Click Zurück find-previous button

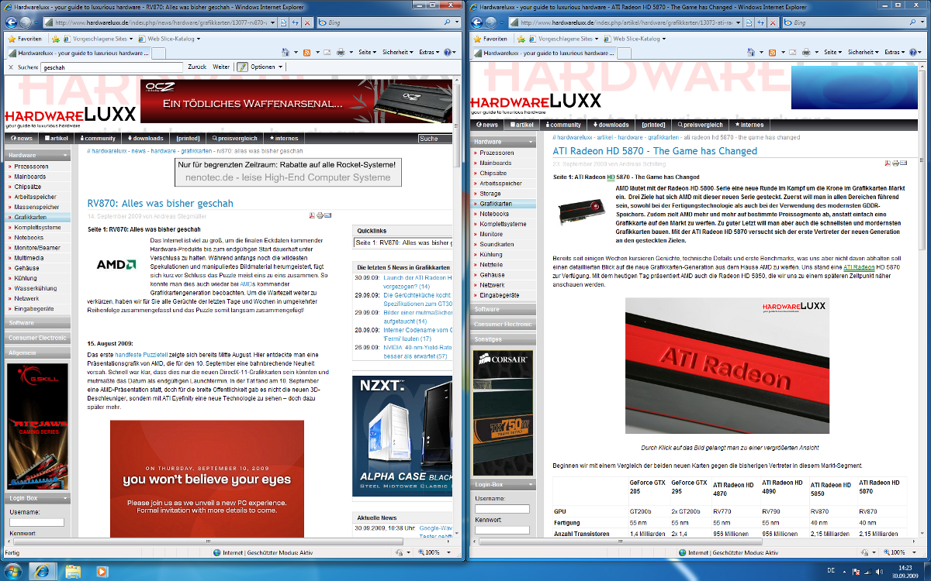197,67
